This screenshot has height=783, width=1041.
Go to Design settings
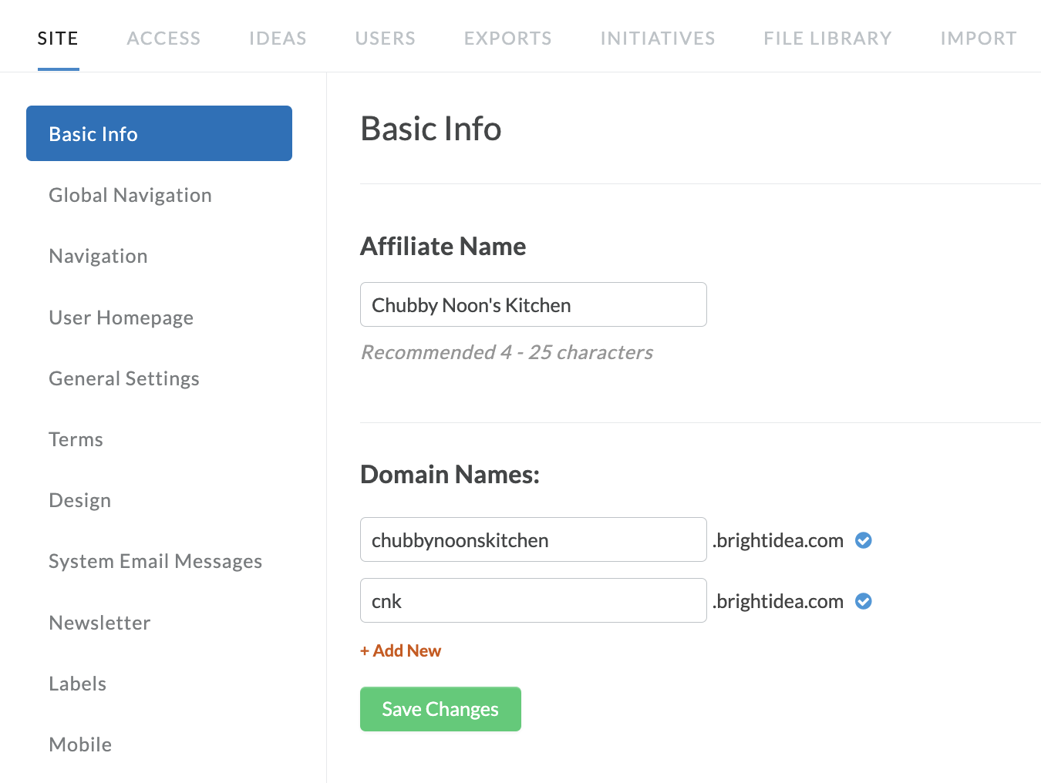point(79,500)
